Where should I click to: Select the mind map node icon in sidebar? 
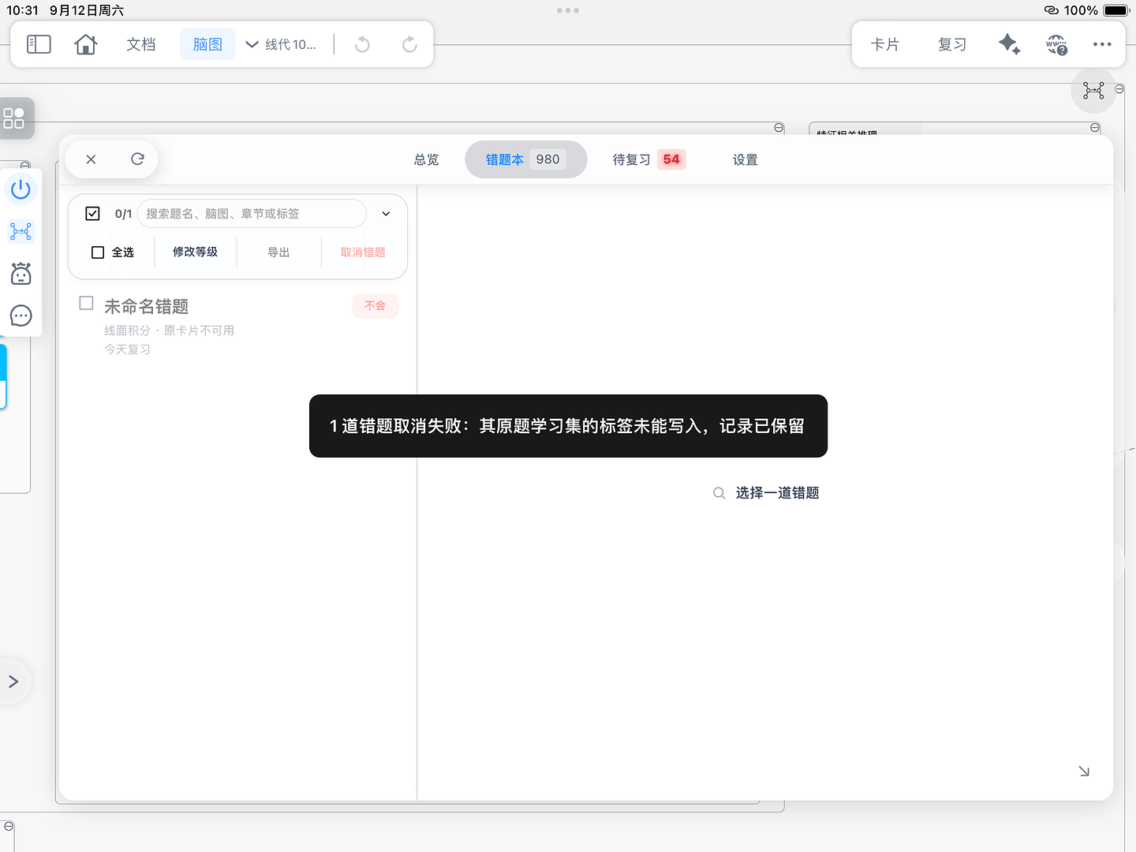click(x=21, y=231)
